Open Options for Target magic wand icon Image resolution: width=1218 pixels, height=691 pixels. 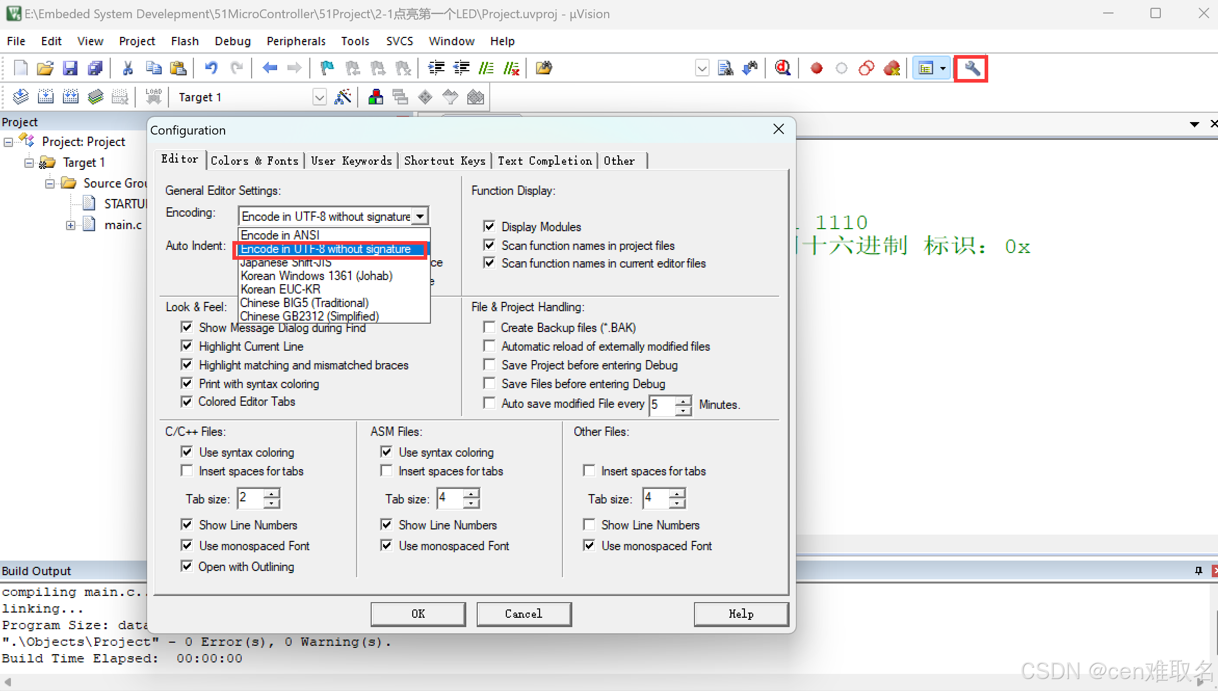tap(343, 97)
